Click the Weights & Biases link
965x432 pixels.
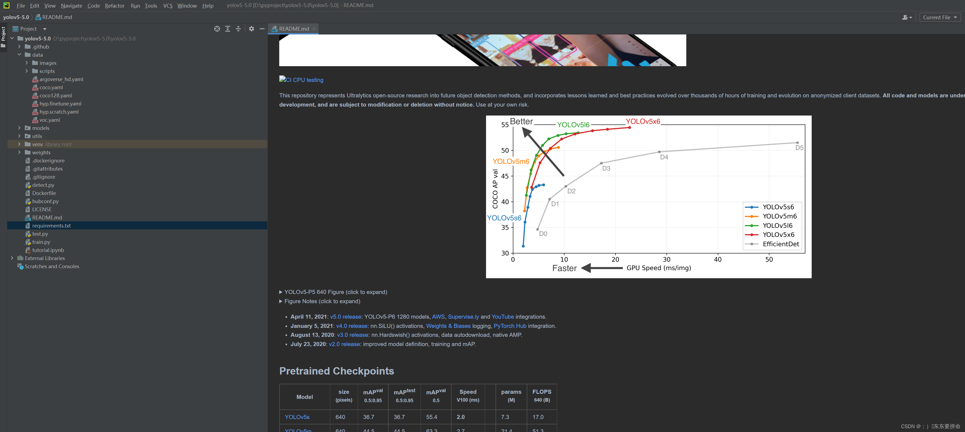(x=448, y=326)
